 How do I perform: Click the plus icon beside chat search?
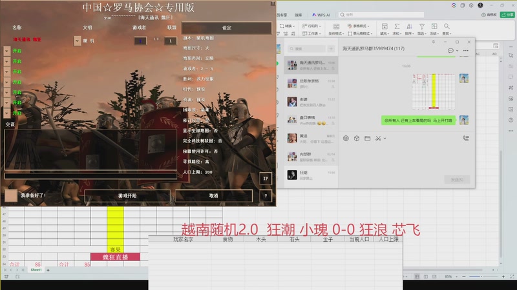click(x=331, y=49)
